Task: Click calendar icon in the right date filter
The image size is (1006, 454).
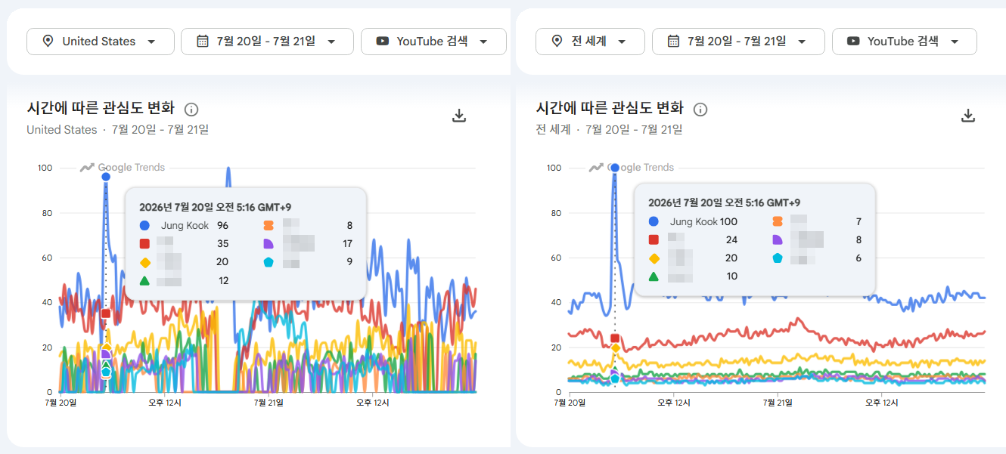Action: [x=673, y=42]
